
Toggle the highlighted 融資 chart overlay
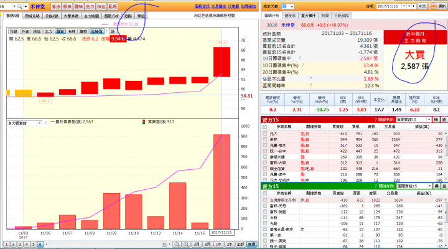point(60,32)
